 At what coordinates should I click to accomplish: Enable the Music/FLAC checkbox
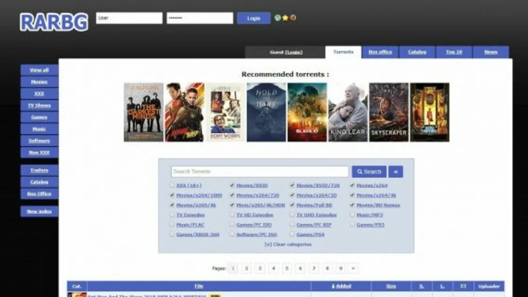coord(172,225)
